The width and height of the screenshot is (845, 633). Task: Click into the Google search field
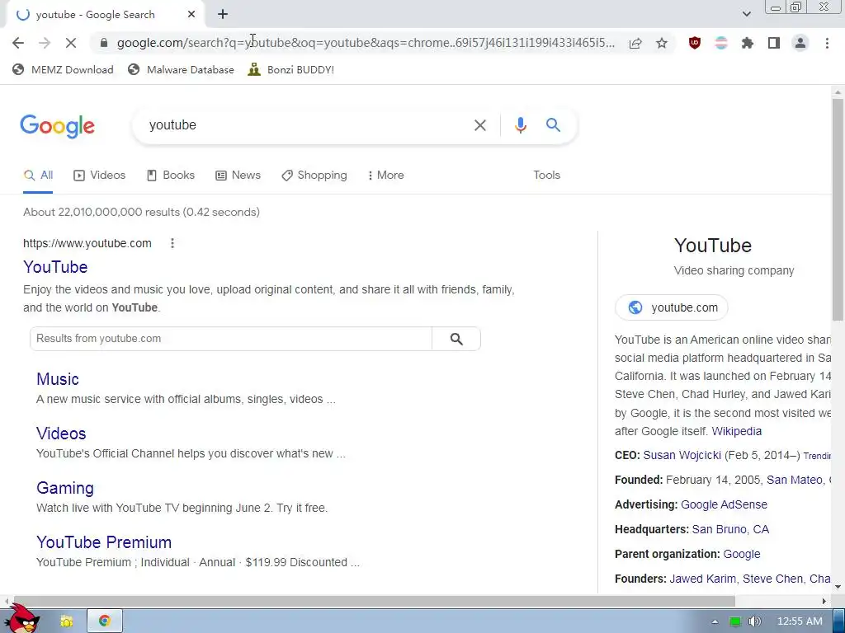[x=307, y=125]
